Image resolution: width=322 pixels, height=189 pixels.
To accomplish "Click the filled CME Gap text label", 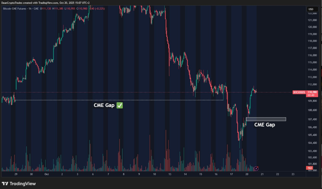I will (x=105, y=106).
